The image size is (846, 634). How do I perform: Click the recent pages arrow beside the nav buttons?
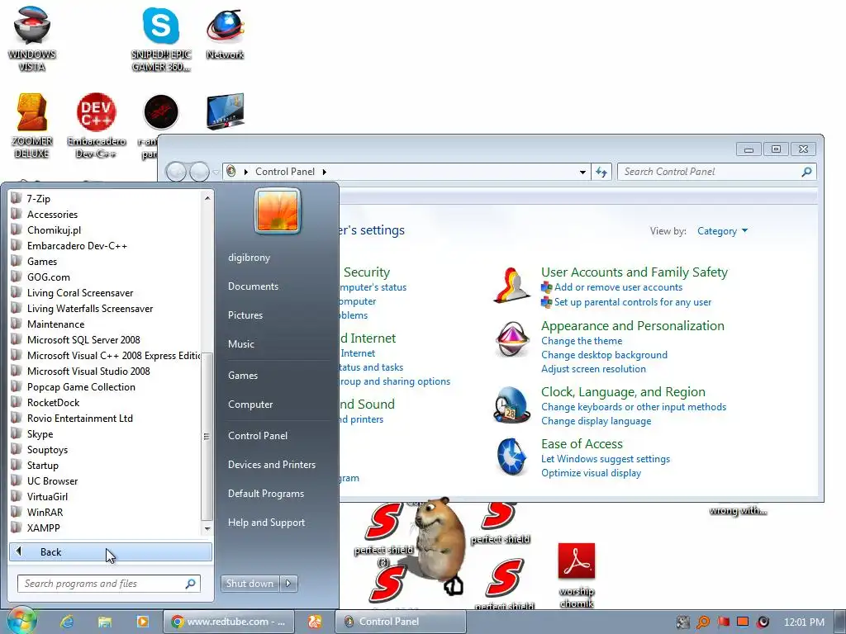point(216,173)
